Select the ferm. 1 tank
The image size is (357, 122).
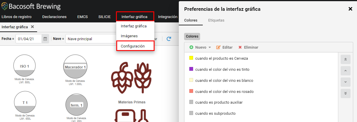[x=77, y=105]
